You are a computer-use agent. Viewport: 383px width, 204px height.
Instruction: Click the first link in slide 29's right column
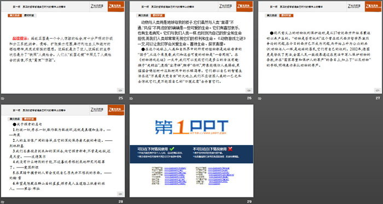click(218, 168)
